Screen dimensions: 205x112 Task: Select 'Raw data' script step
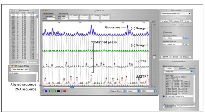click(x=170, y=75)
